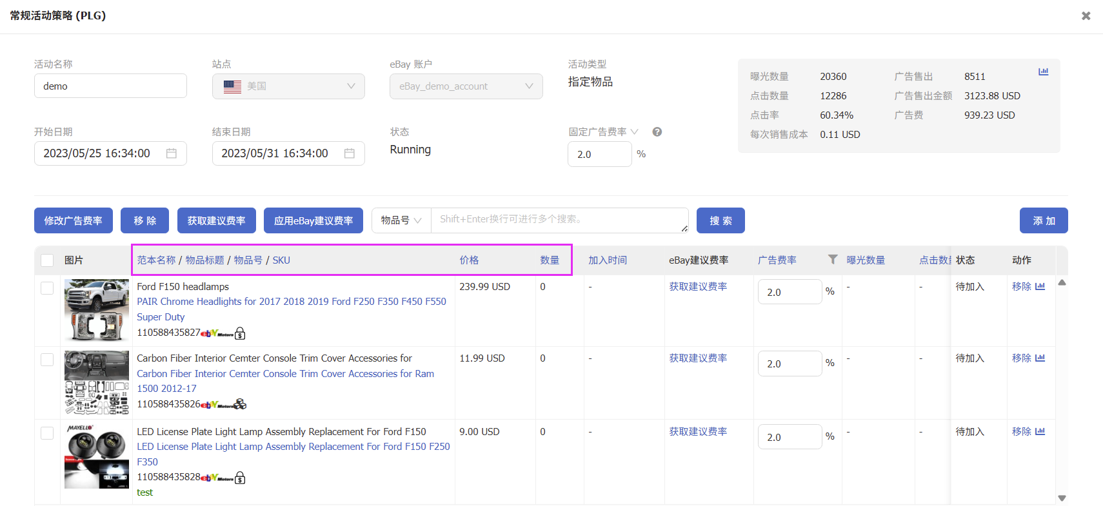Click the calendar icon in start date field
1103x506 pixels.
pyautogui.click(x=172, y=153)
